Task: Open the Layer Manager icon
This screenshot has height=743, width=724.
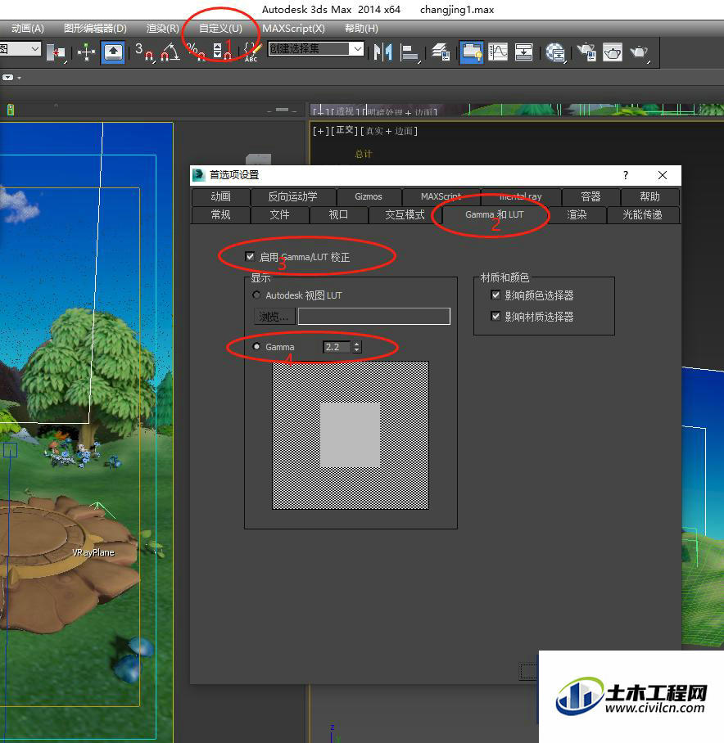Action: [441, 52]
